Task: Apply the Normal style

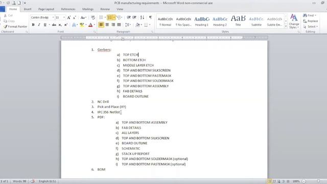Action: pos(165,21)
